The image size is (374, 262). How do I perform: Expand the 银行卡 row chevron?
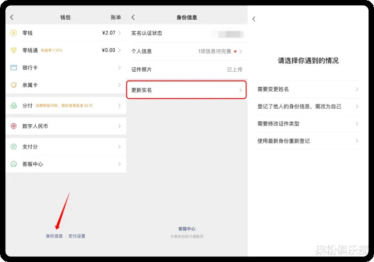120,68
